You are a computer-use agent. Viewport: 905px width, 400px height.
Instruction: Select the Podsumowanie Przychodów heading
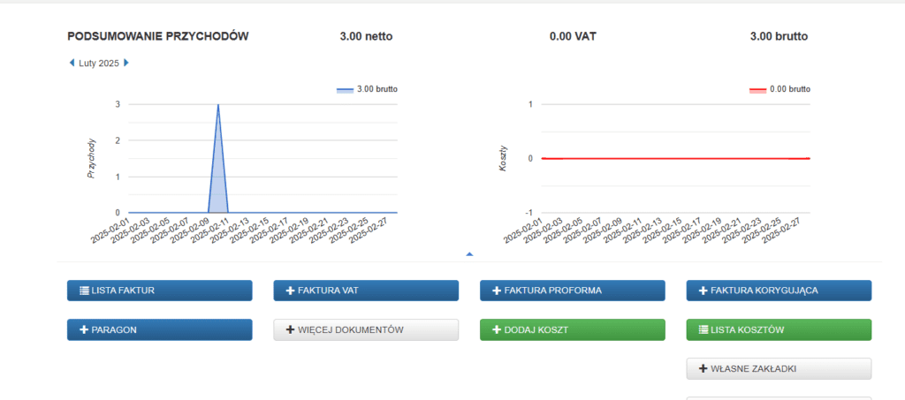[157, 36]
